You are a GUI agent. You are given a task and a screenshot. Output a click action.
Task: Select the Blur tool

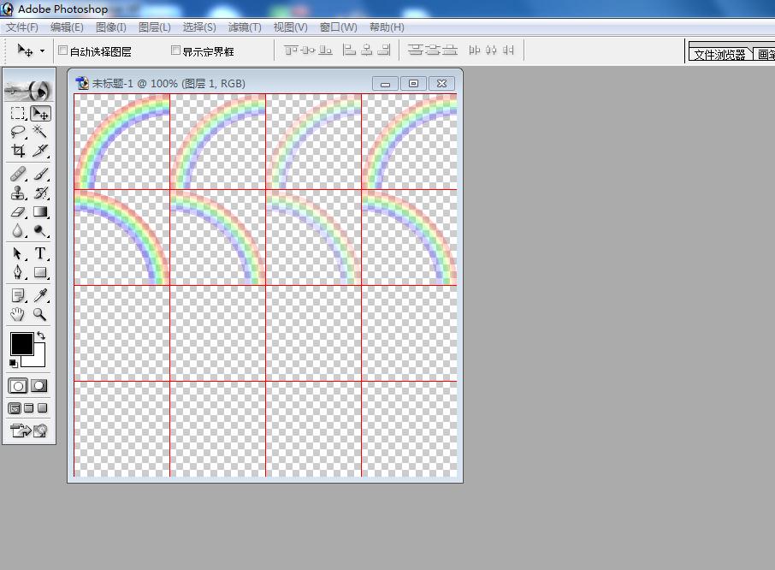(x=18, y=231)
